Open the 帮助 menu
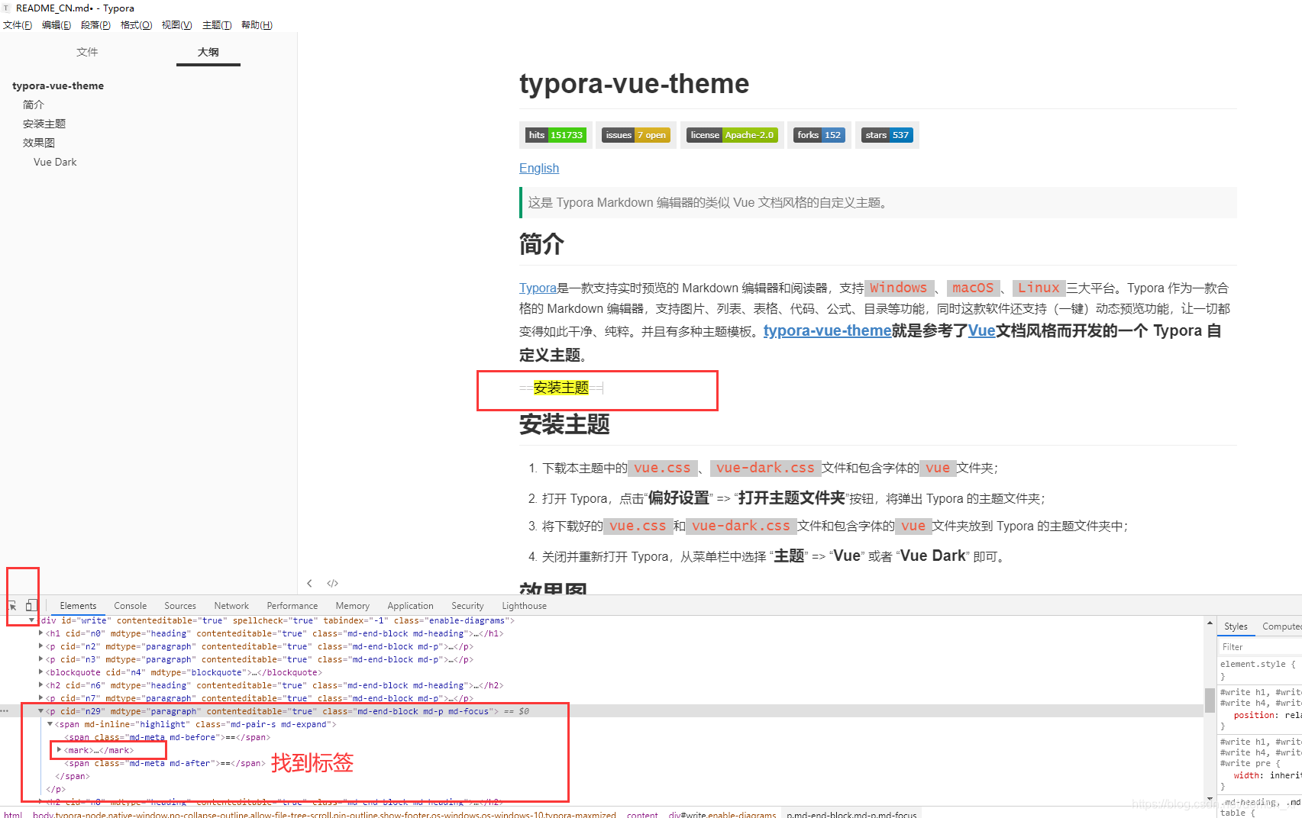1302x818 pixels. [x=257, y=24]
